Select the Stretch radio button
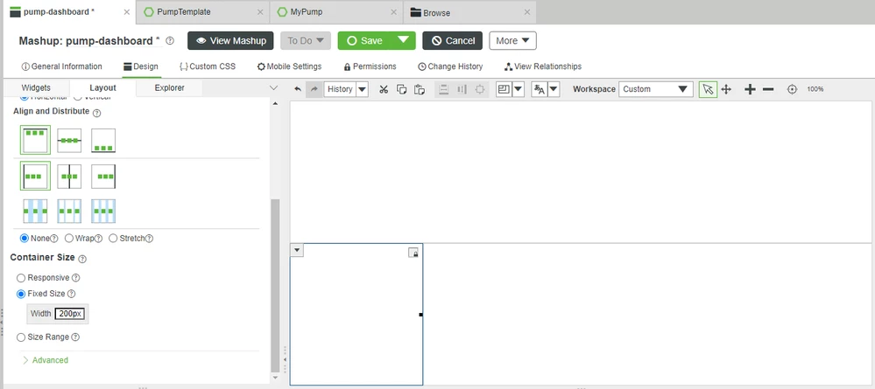Image resolution: width=875 pixels, height=389 pixels. 113,238
